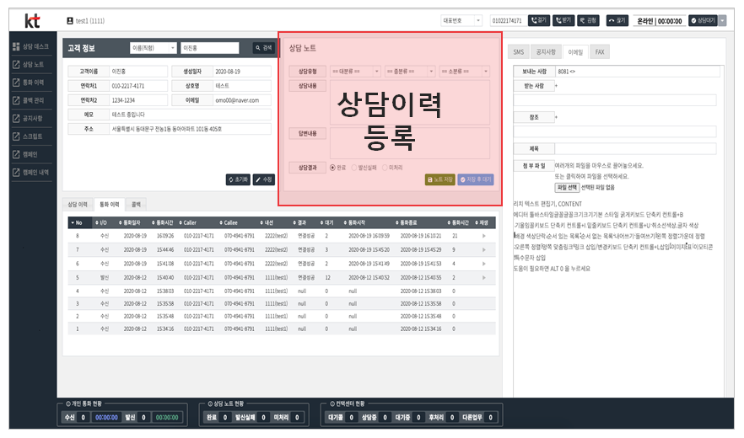Viewport: 744px width, 438px height.
Task: Open 상담 노트 sidebar item
Action: coord(29,65)
